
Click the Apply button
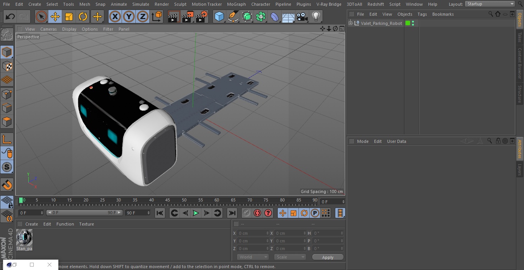[328, 257]
